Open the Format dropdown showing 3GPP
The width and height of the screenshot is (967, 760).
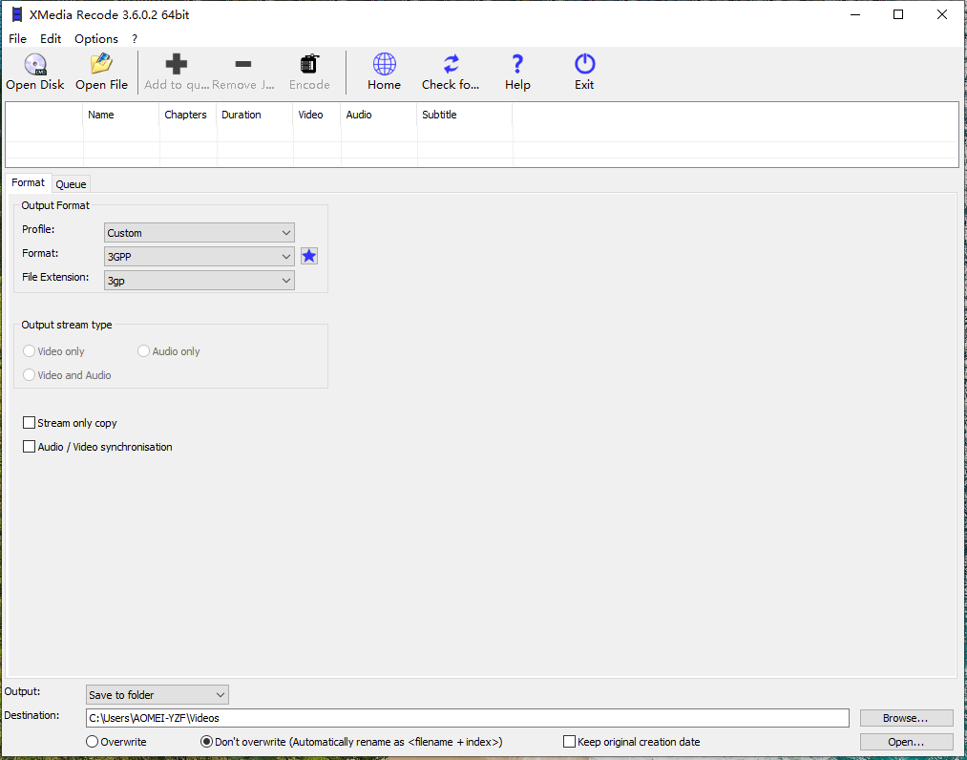pos(200,257)
